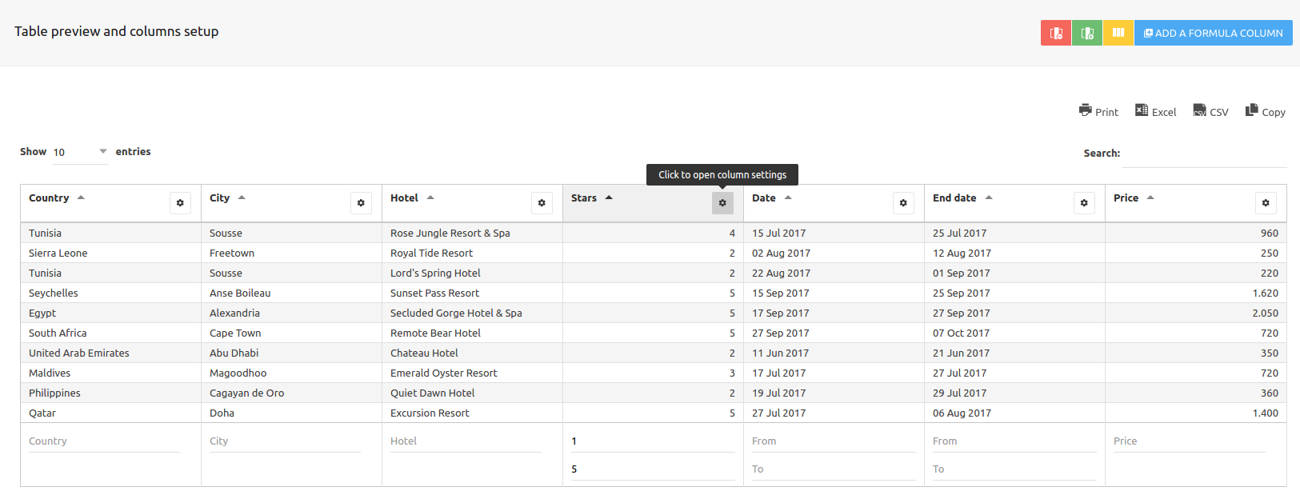
Task: Open the Show entries count dropdown
Action: 80,152
